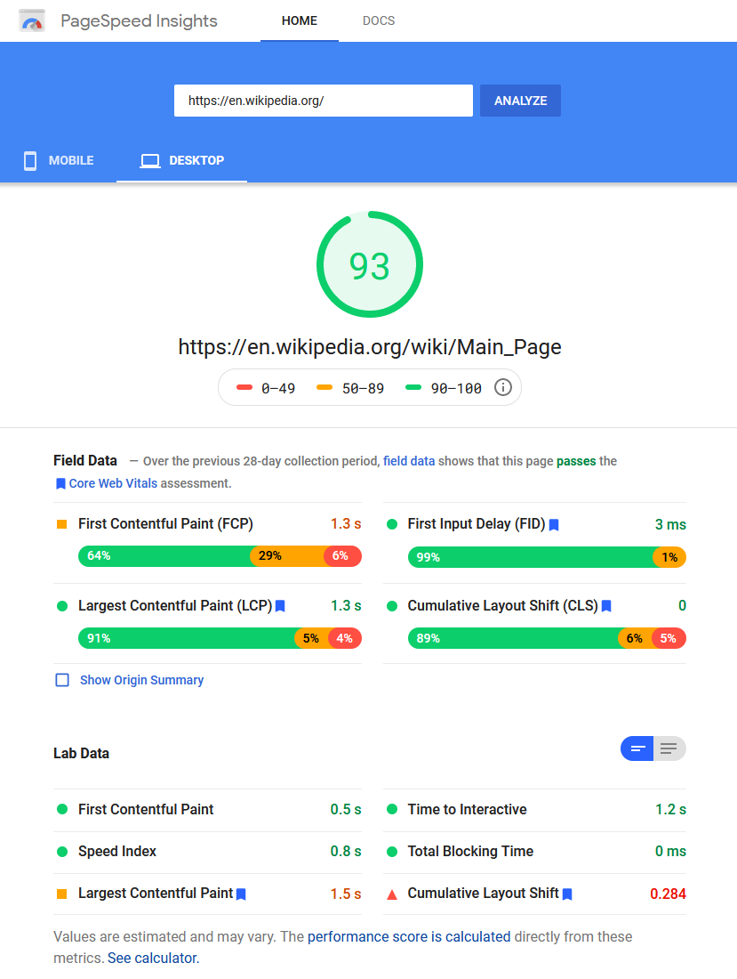737x979 pixels.
Task: Click the orange square beside First Contentful Paint (FCP)
Action: click(x=61, y=524)
